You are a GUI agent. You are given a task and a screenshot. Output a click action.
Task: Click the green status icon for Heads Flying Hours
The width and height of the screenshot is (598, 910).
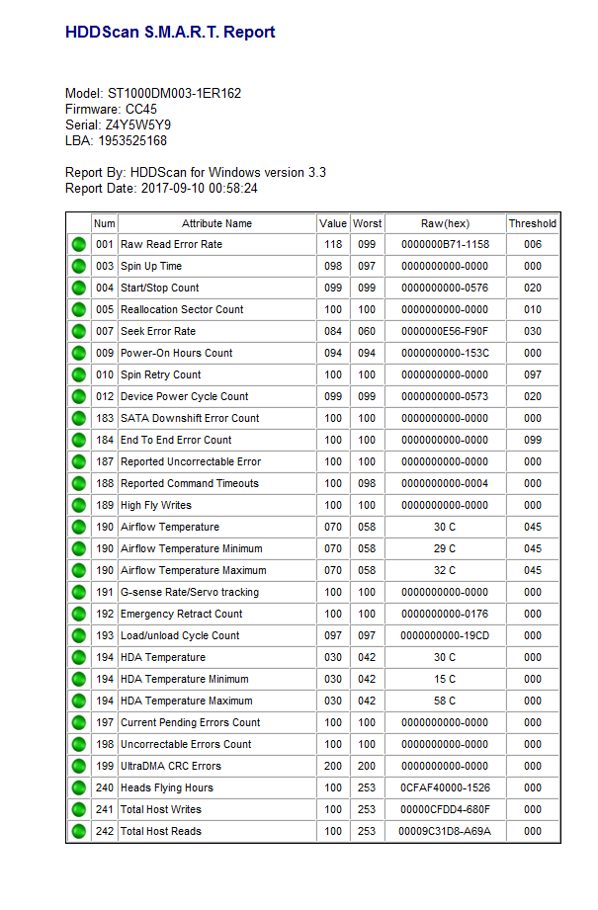click(79, 788)
